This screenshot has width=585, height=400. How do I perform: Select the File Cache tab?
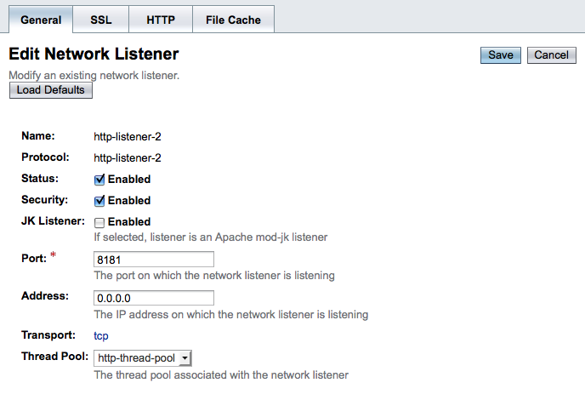tap(233, 19)
